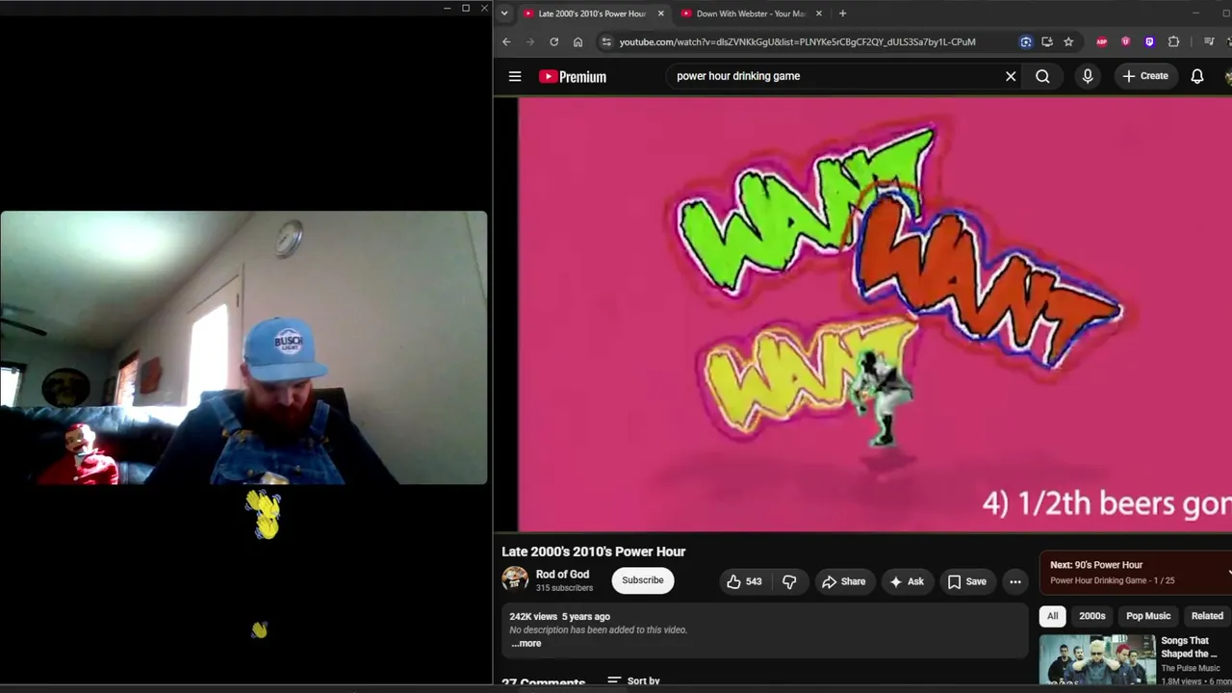Image resolution: width=1232 pixels, height=693 pixels.
Task: Open Songs That Shaped the... video title
Action: [x=1190, y=647]
